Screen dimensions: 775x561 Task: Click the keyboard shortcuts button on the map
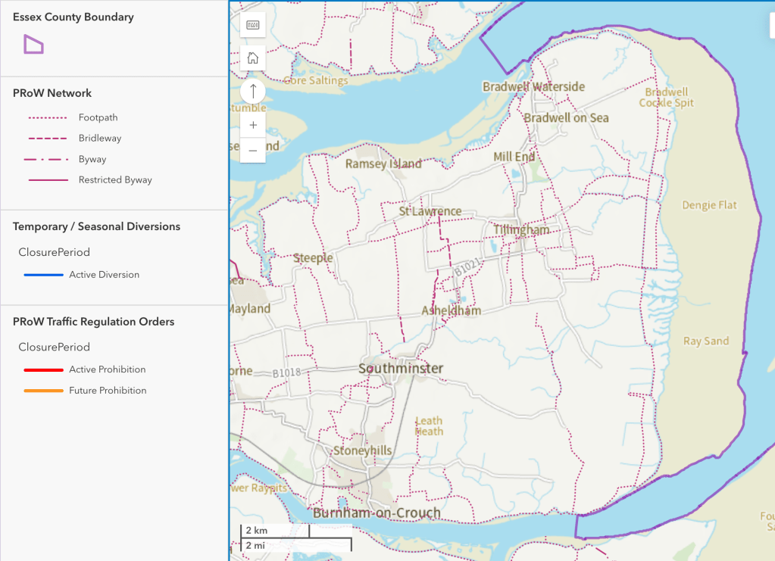(253, 25)
